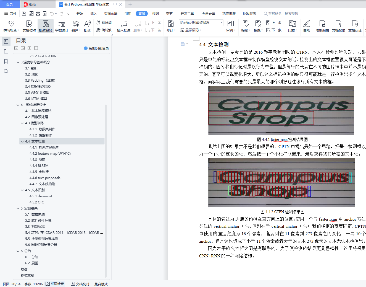Switch to the 引用 ribbon tab
This screenshot has height=287, width=366.
click(x=128, y=14)
